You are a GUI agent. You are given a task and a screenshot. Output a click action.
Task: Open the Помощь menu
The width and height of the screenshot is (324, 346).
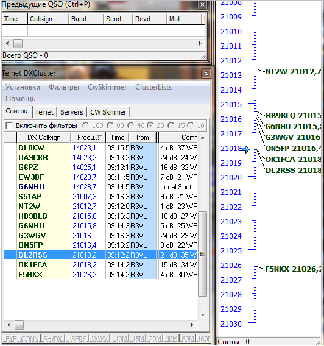pyautogui.click(x=20, y=99)
